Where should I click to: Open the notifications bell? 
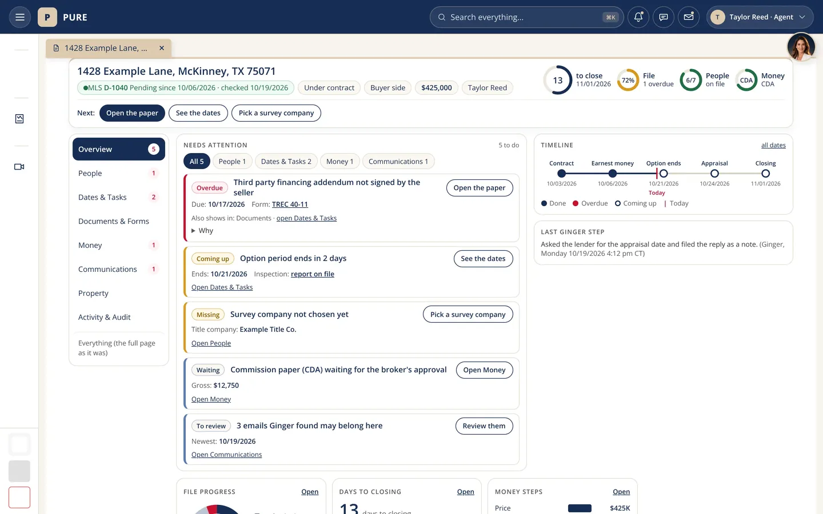pos(638,17)
